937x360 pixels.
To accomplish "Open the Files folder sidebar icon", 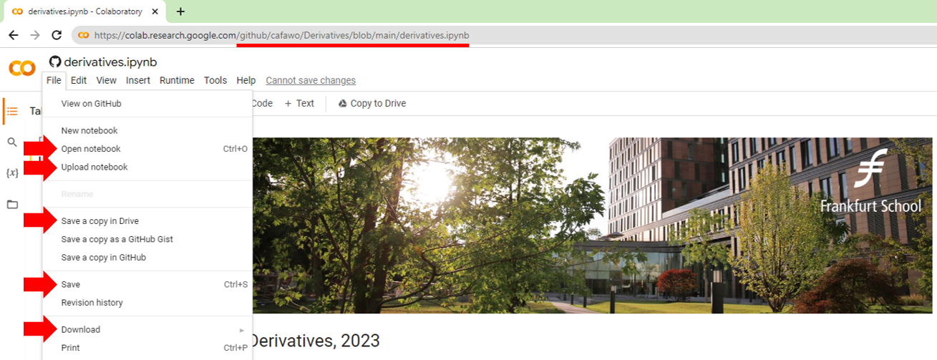I will (x=12, y=205).
